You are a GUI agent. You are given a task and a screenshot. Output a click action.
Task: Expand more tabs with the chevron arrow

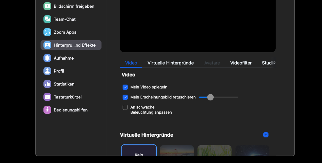point(274,63)
